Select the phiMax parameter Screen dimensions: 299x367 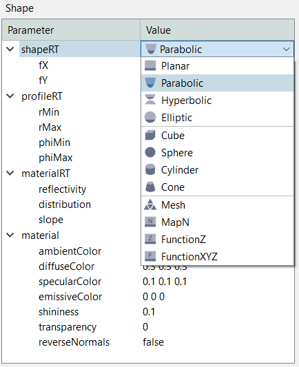point(56,158)
